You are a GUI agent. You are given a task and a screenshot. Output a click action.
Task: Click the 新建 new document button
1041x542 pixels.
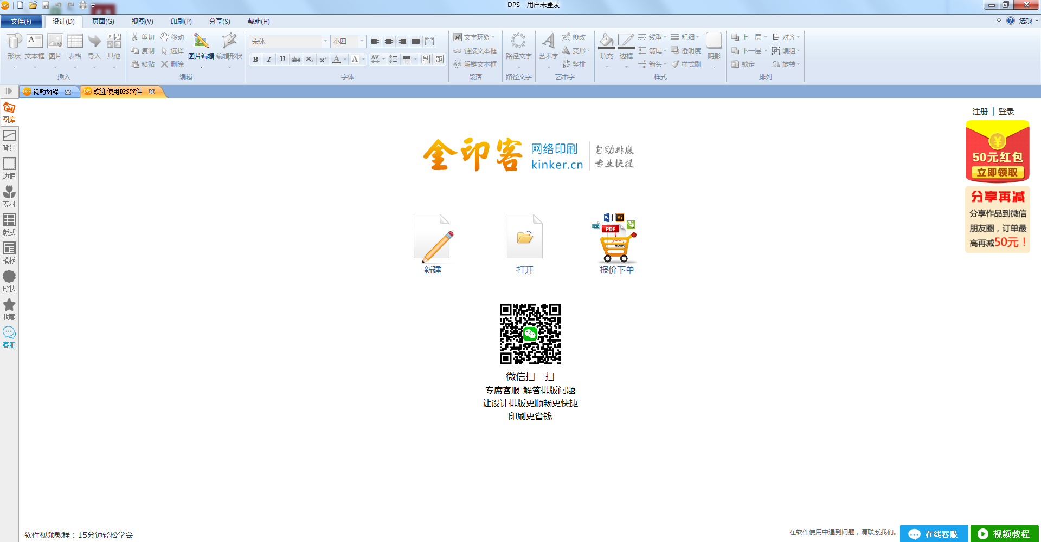433,244
